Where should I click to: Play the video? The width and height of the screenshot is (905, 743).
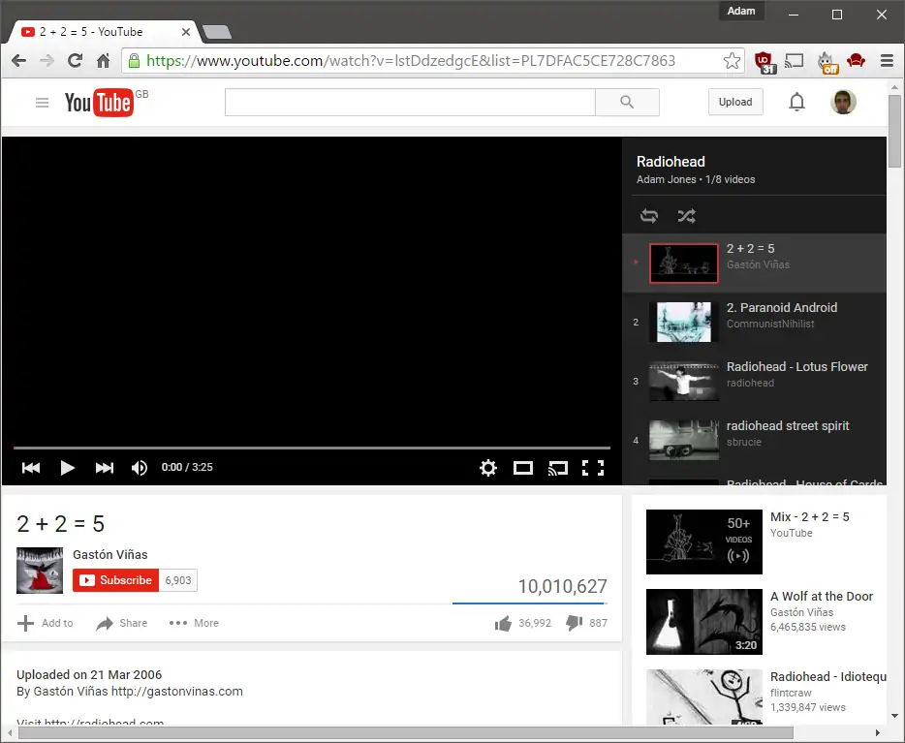[68, 467]
